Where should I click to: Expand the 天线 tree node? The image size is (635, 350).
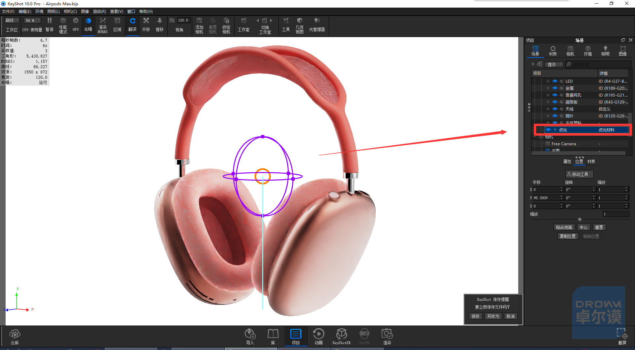pyautogui.click(x=548, y=109)
